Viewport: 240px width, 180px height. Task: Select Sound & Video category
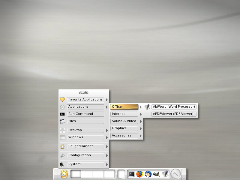click(124, 121)
